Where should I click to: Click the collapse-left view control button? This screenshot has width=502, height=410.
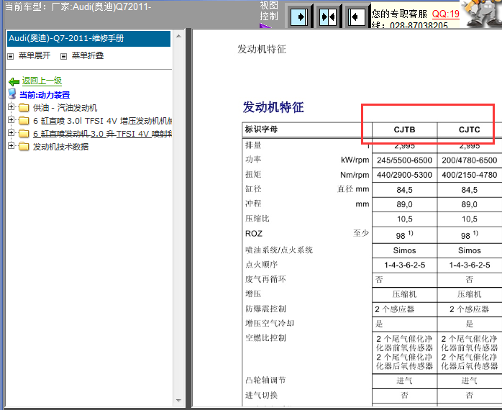(355, 15)
